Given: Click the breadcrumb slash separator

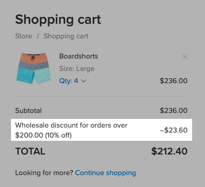Looking at the screenshot, I should point(38,36).
